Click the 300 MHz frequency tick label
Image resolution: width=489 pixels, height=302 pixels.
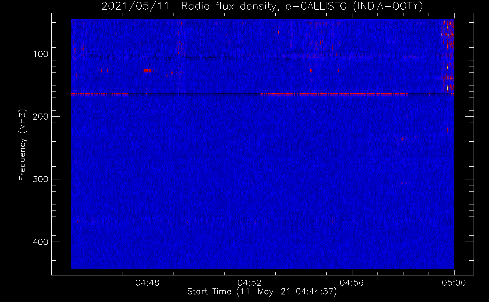(x=40, y=179)
